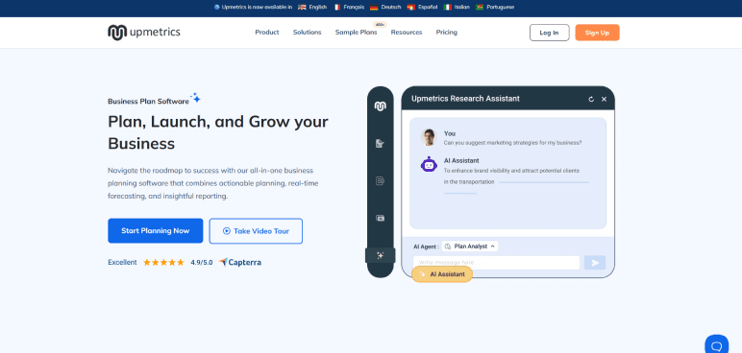Select Italian language link
This screenshot has width=742, height=353.
pos(457,7)
